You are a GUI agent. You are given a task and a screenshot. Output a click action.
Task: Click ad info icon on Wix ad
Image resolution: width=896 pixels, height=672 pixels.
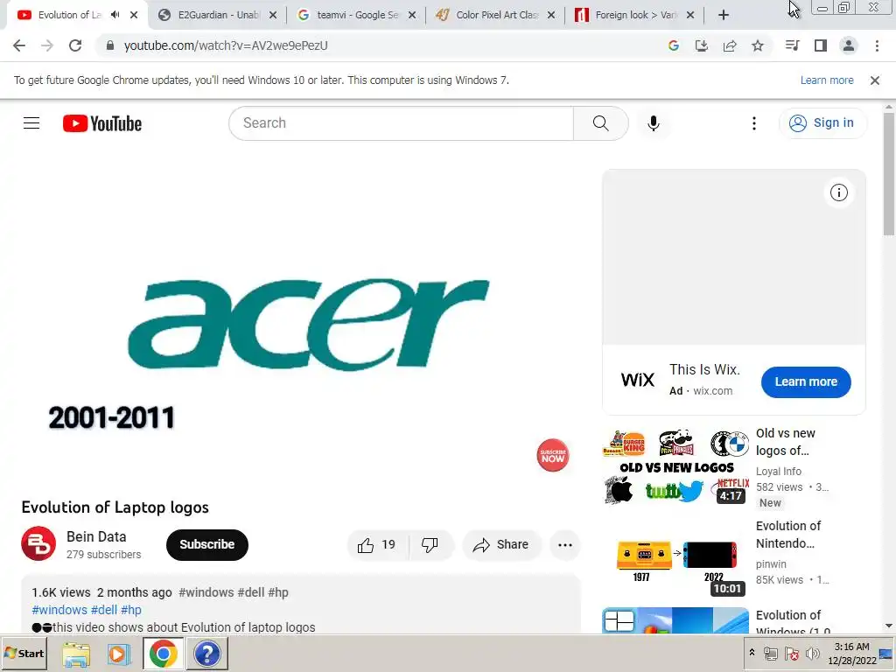[x=839, y=192]
